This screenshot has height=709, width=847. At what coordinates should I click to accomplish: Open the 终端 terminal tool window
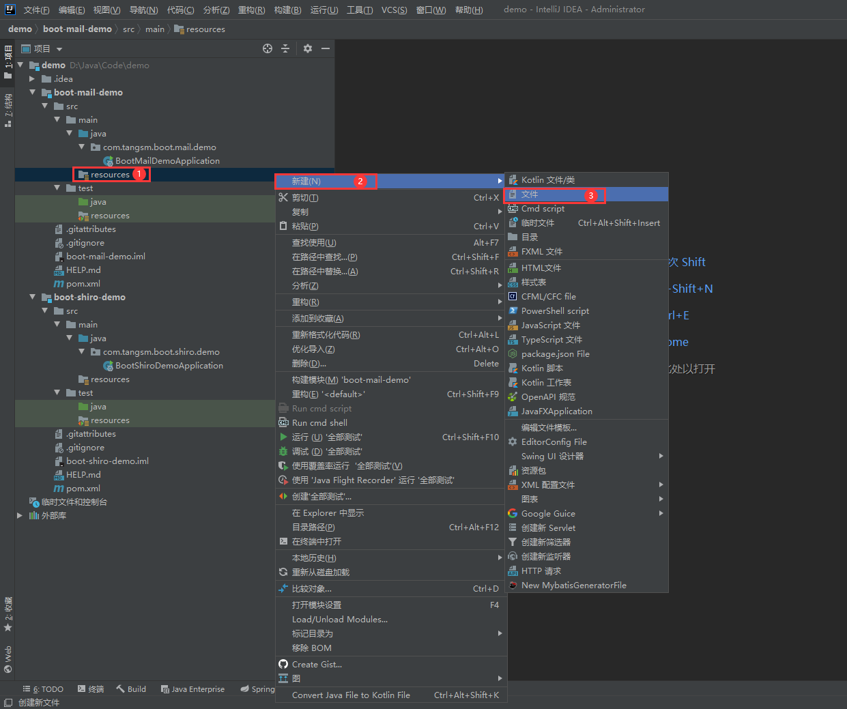coord(91,689)
